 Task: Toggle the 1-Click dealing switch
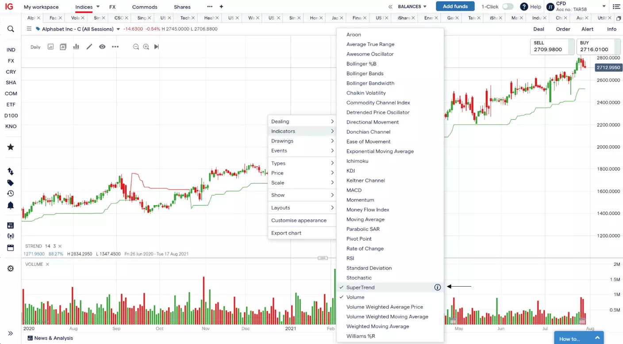coord(508,7)
